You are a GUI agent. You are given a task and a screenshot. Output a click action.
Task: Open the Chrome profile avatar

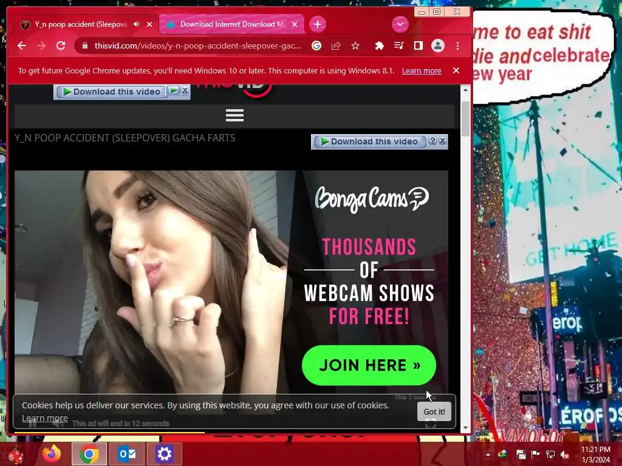pyautogui.click(x=438, y=46)
